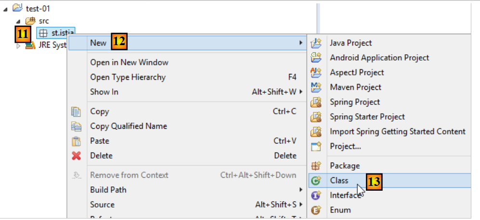Click the AspectJ Project icon
480x220 pixels.
point(316,73)
